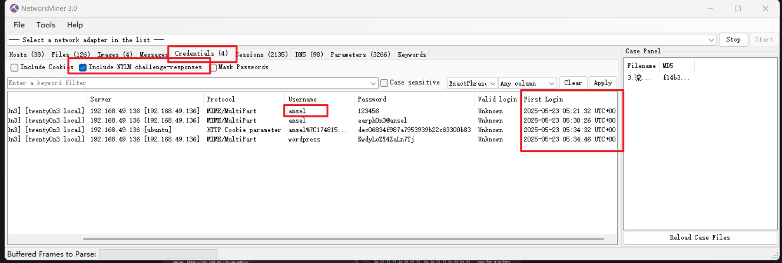Click the Clear filter button

pyautogui.click(x=573, y=83)
